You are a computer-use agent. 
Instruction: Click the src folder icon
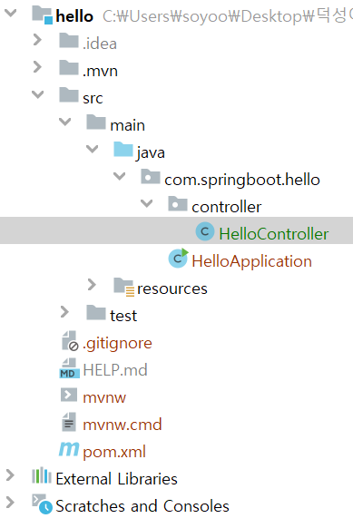click(69, 95)
